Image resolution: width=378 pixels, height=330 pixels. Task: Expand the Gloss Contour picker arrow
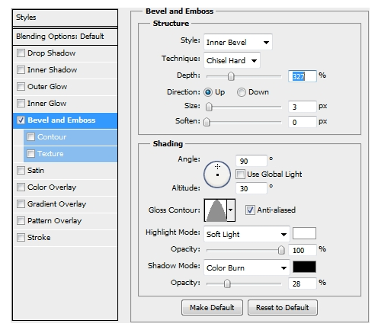[231, 210]
